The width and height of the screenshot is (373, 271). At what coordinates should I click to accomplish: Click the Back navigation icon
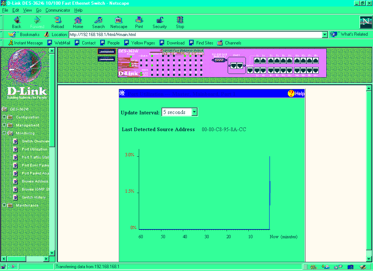[16, 22]
